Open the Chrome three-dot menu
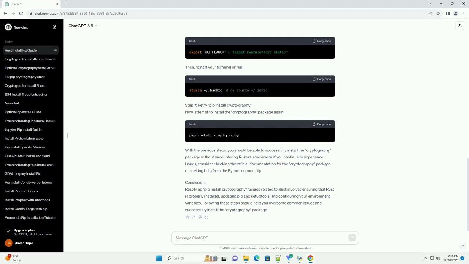This screenshot has height=264, width=469. (464, 14)
